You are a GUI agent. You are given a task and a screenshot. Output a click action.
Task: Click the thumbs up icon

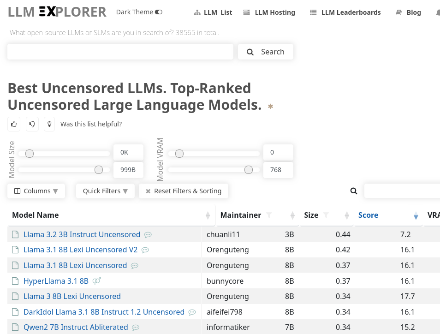(14, 124)
